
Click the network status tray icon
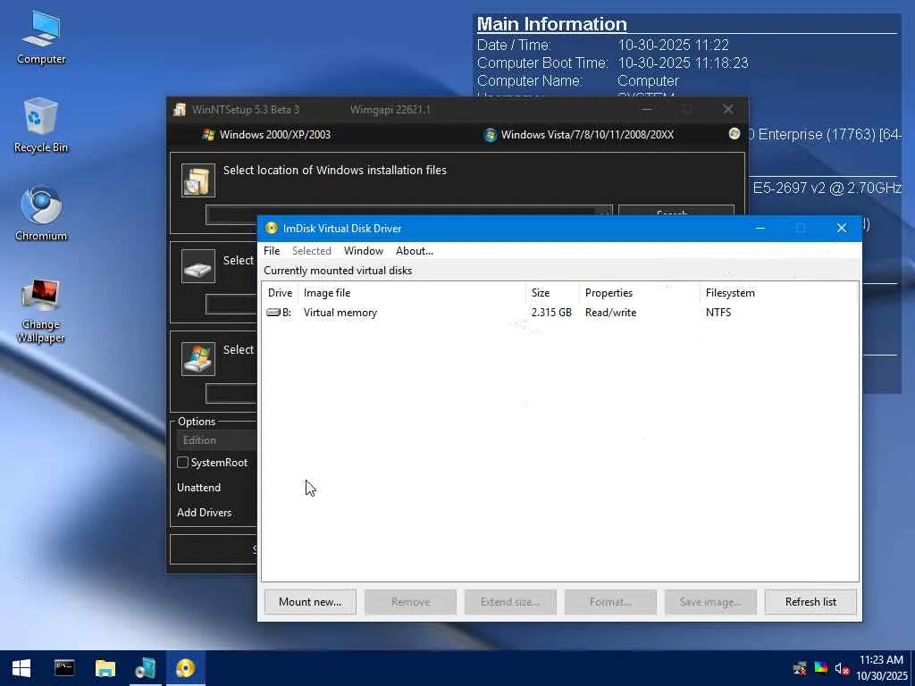(x=800, y=668)
